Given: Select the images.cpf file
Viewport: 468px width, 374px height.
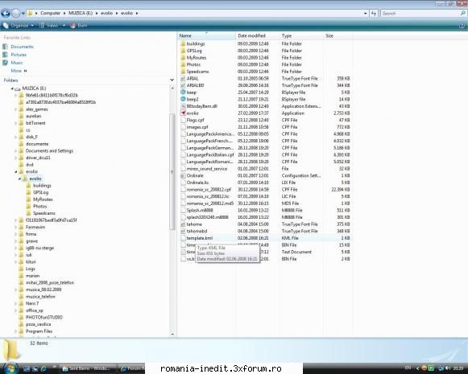Looking at the screenshot, I should pos(197,127).
